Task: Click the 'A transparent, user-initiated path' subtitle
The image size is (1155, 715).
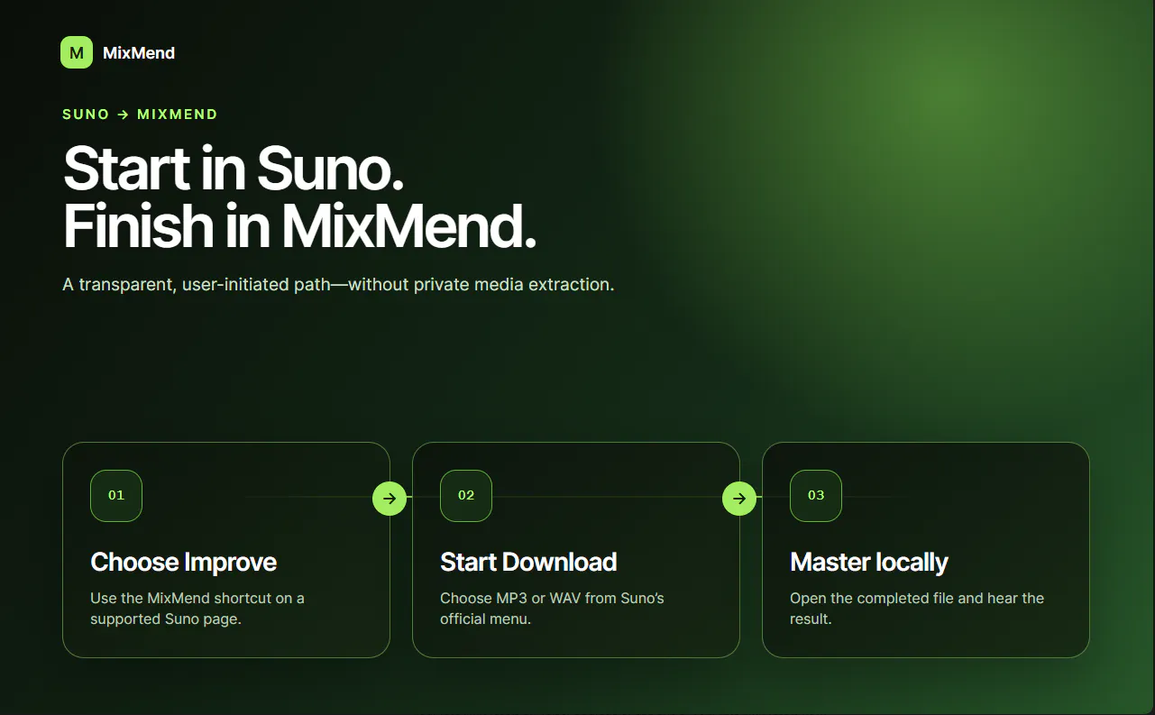Action: [x=338, y=285]
